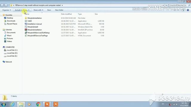The height and width of the screenshot is (107, 191).
Task: Click the Favorites star icon
Action: pos(4,15)
